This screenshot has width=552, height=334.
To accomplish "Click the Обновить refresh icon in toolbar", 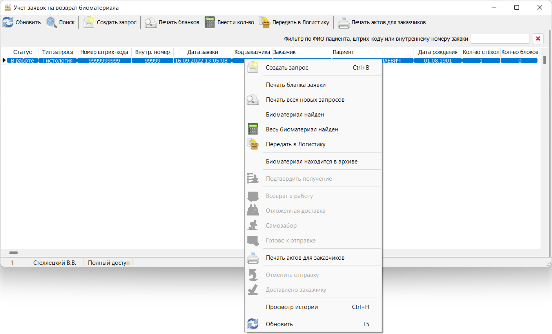I will (8, 22).
